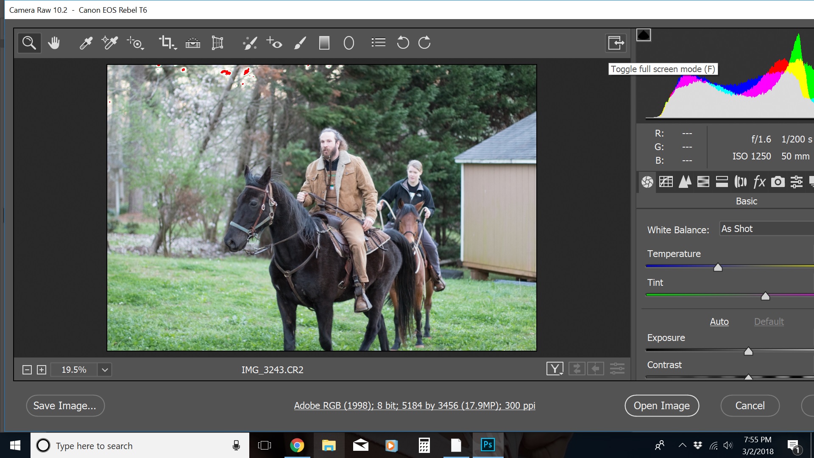The height and width of the screenshot is (458, 814).
Task: Open the HSL/Color panel tab
Action: click(x=703, y=182)
